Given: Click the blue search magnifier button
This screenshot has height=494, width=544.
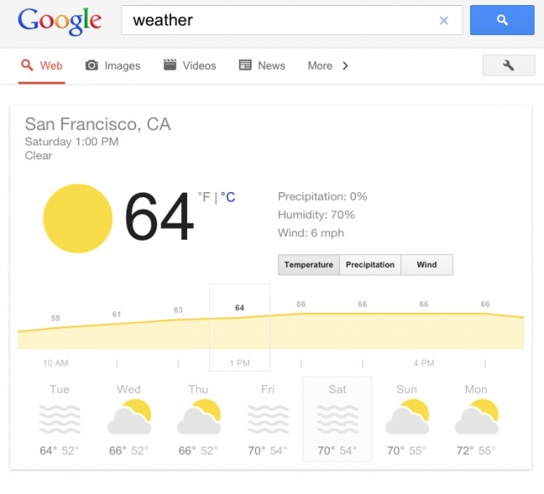Looking at the screenshot, I should coord(501,20).
